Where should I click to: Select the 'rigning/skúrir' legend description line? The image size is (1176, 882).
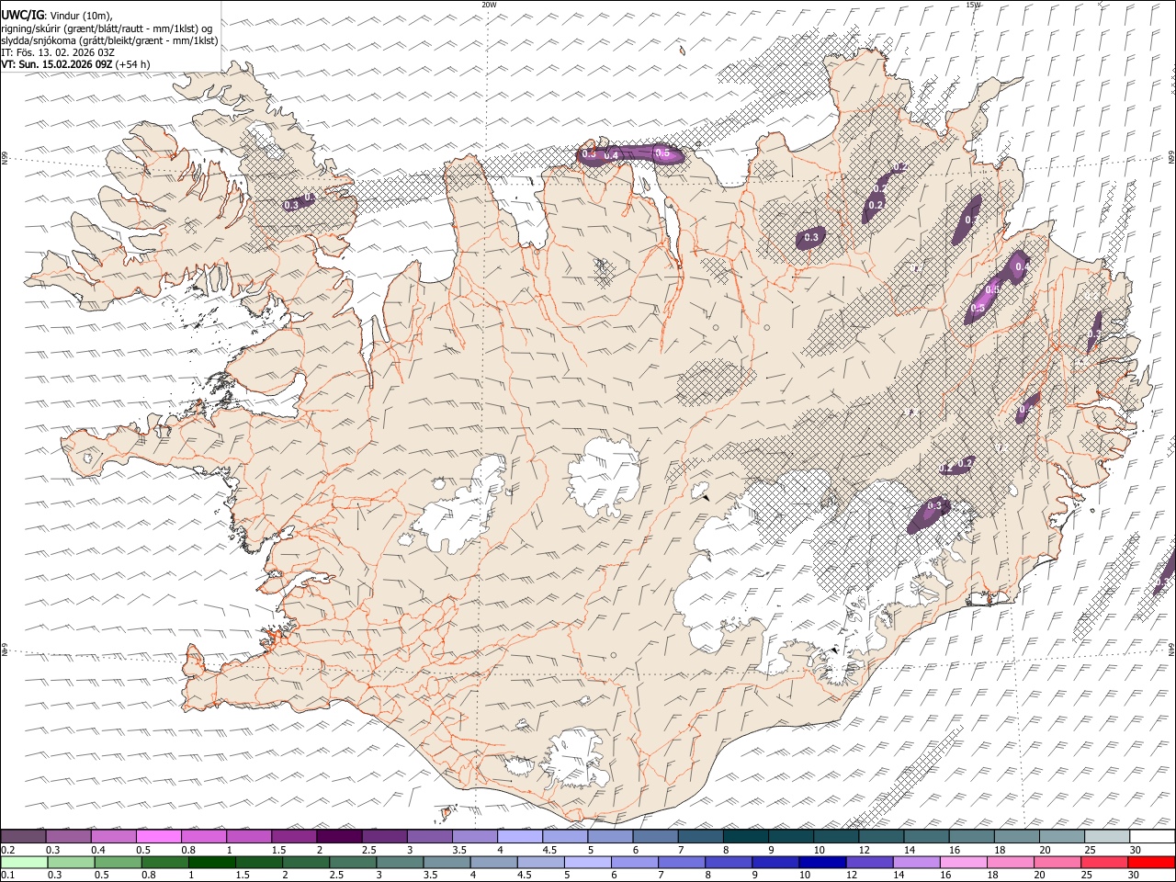[x=107, y=28]
